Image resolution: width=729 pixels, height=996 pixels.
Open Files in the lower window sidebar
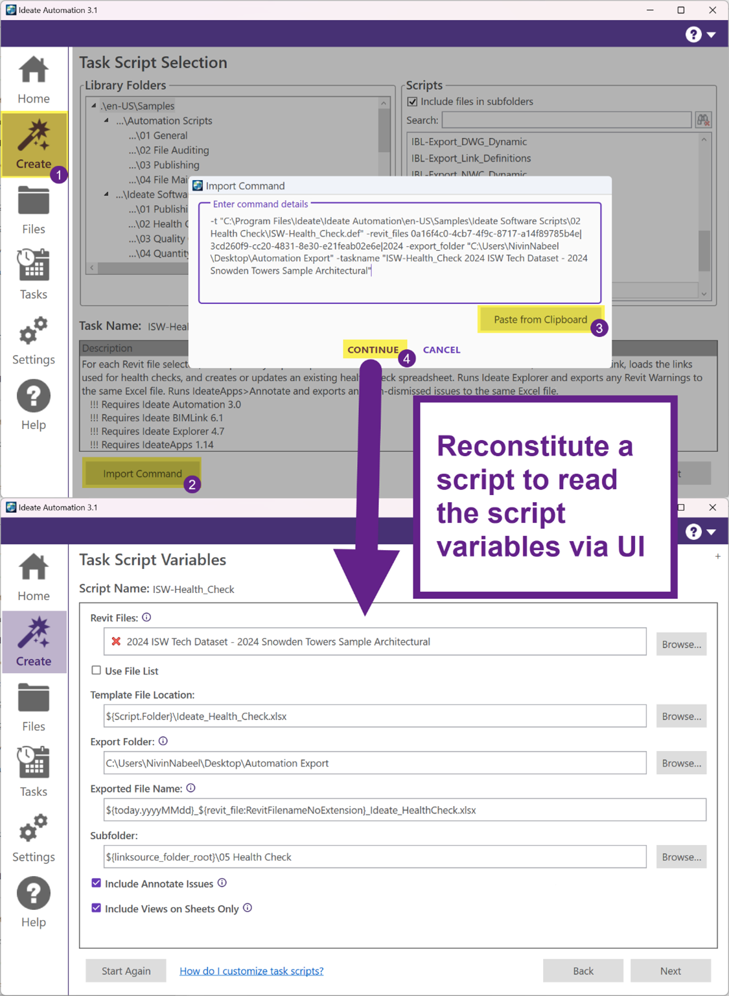(x=34, y=708)
